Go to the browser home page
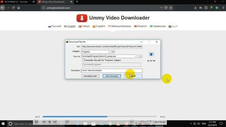226x127 pixels. (x=19, y=8)
